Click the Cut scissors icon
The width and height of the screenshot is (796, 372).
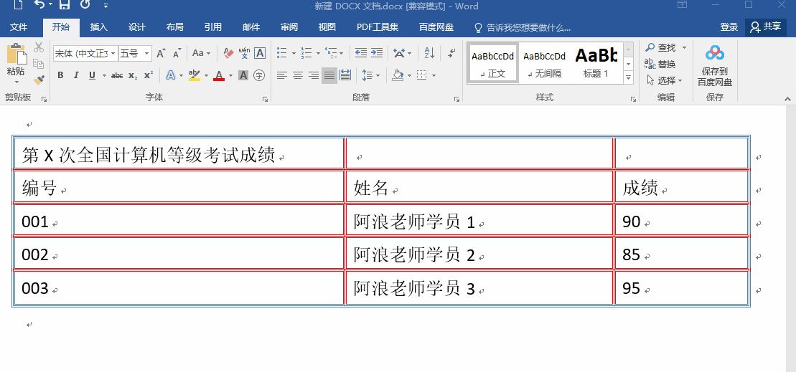pos(39,47)
